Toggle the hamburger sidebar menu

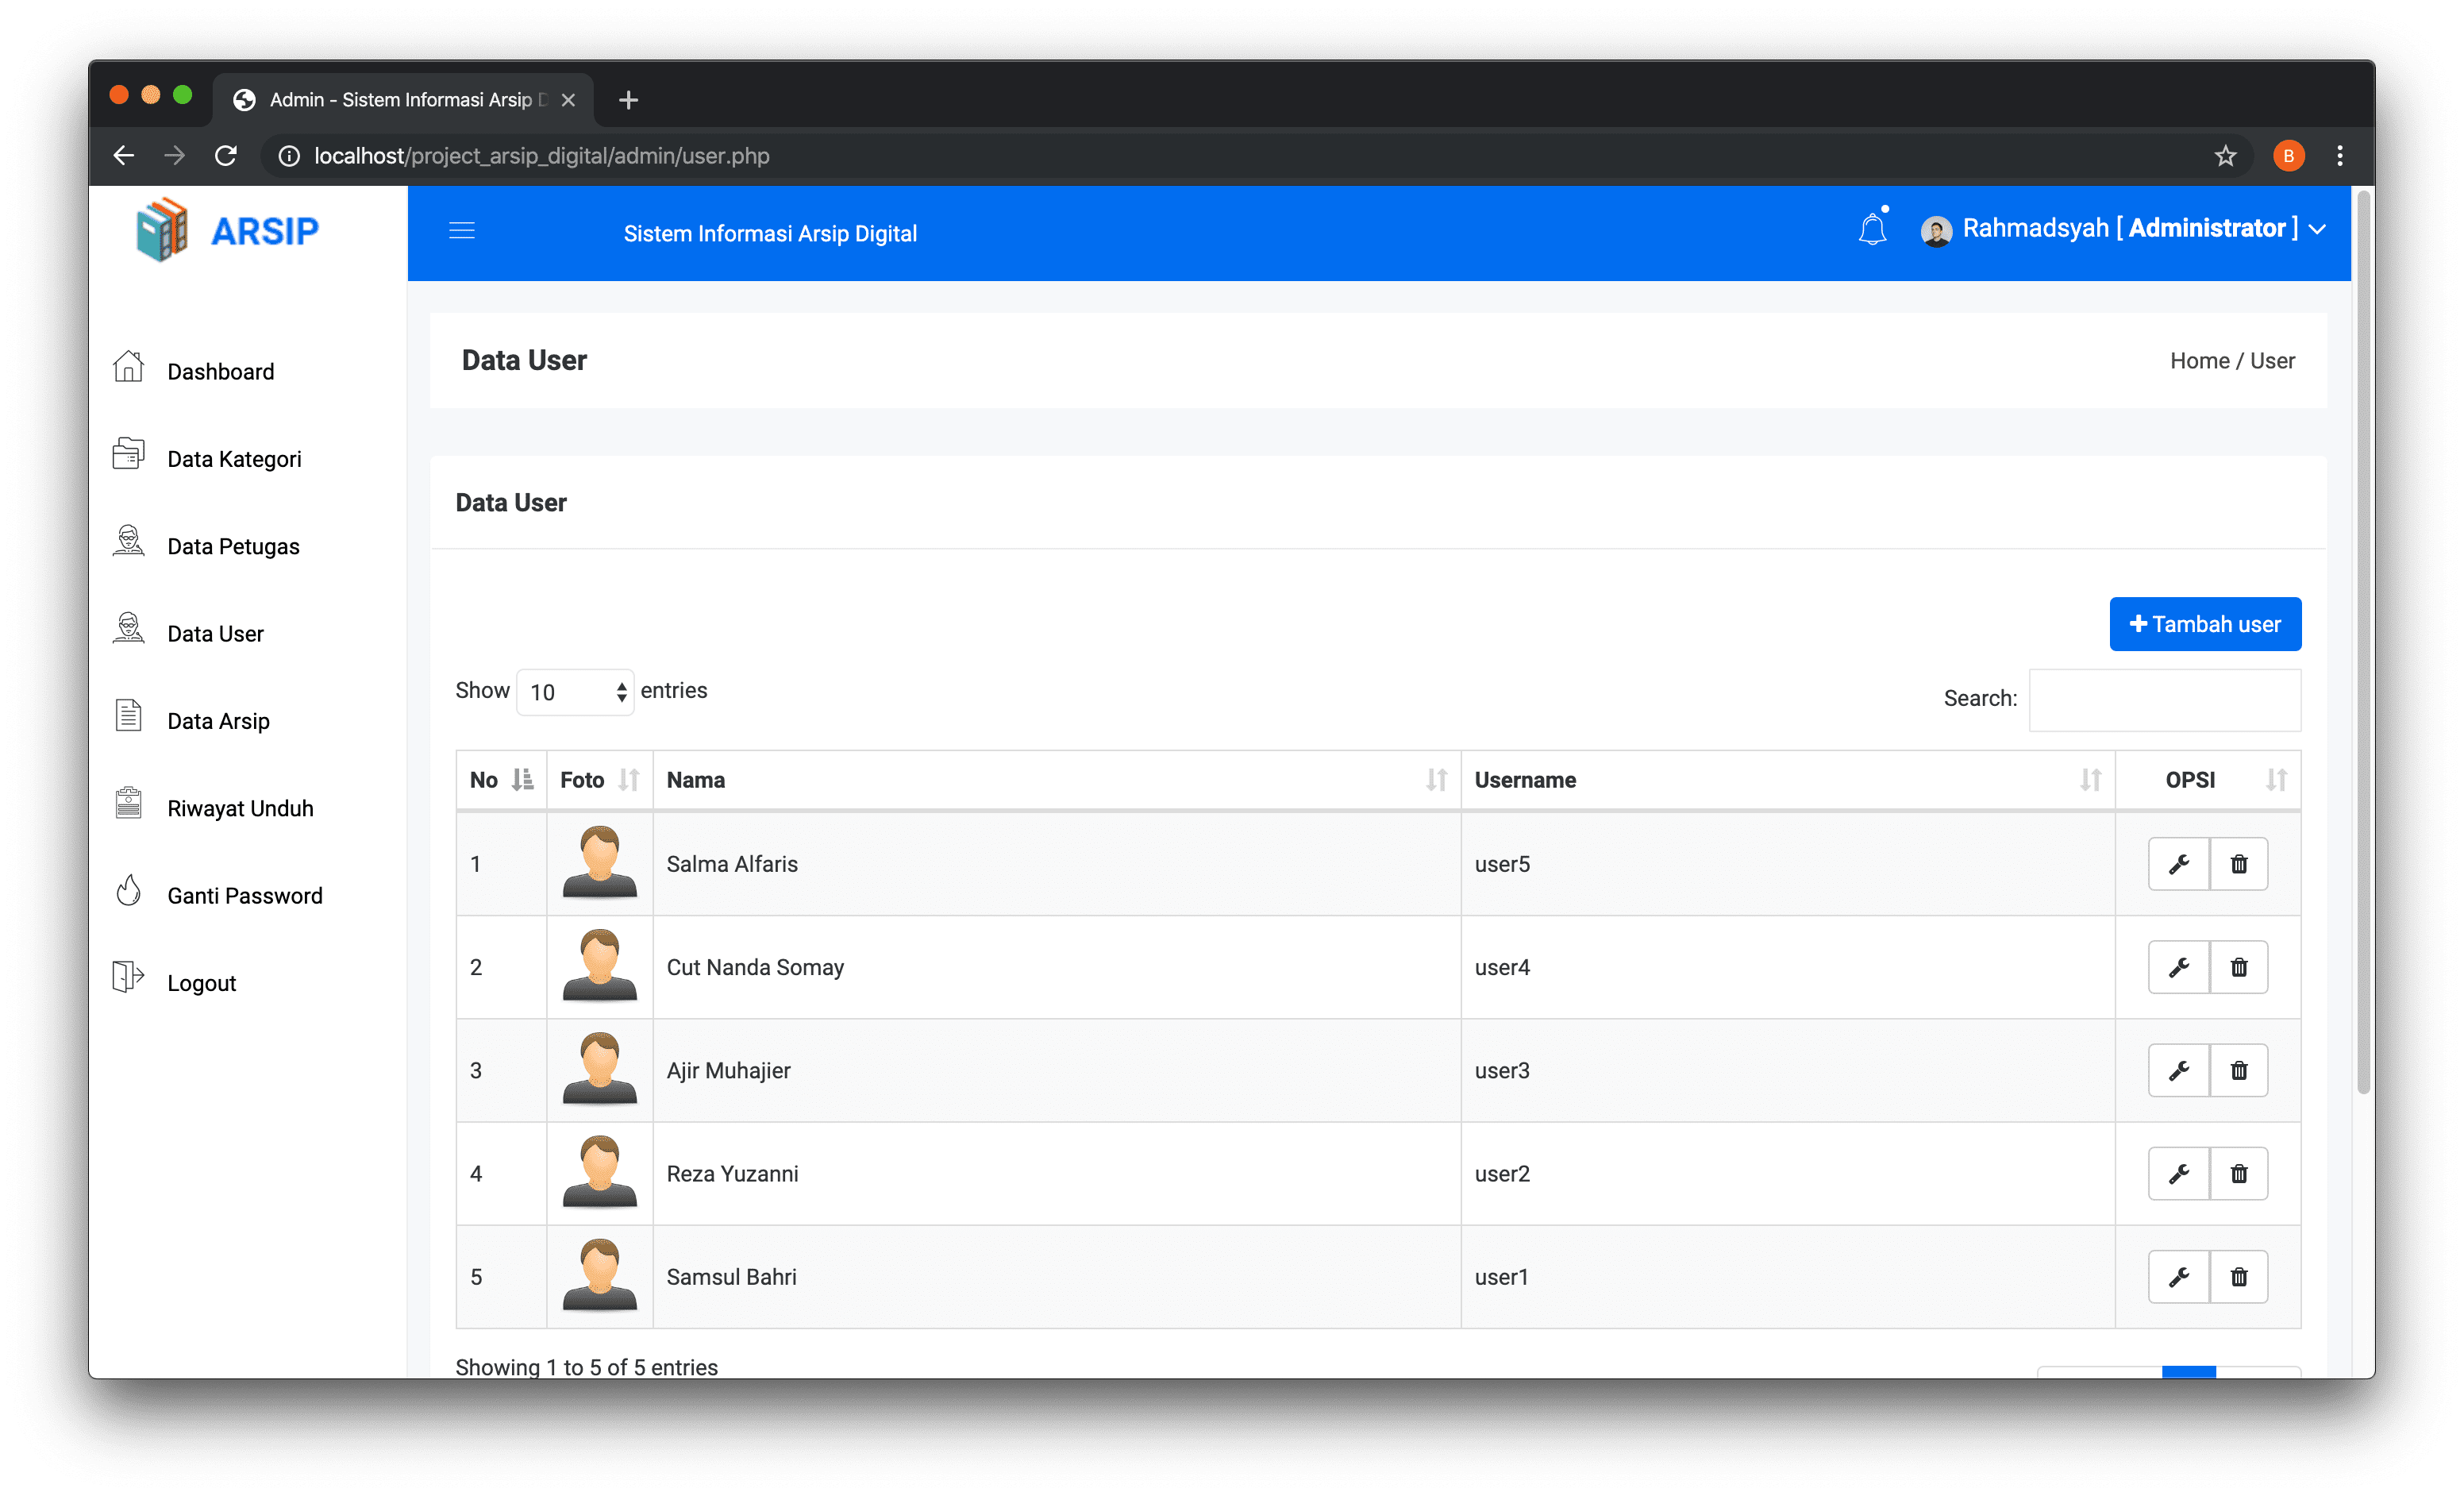tap(462, 231)
